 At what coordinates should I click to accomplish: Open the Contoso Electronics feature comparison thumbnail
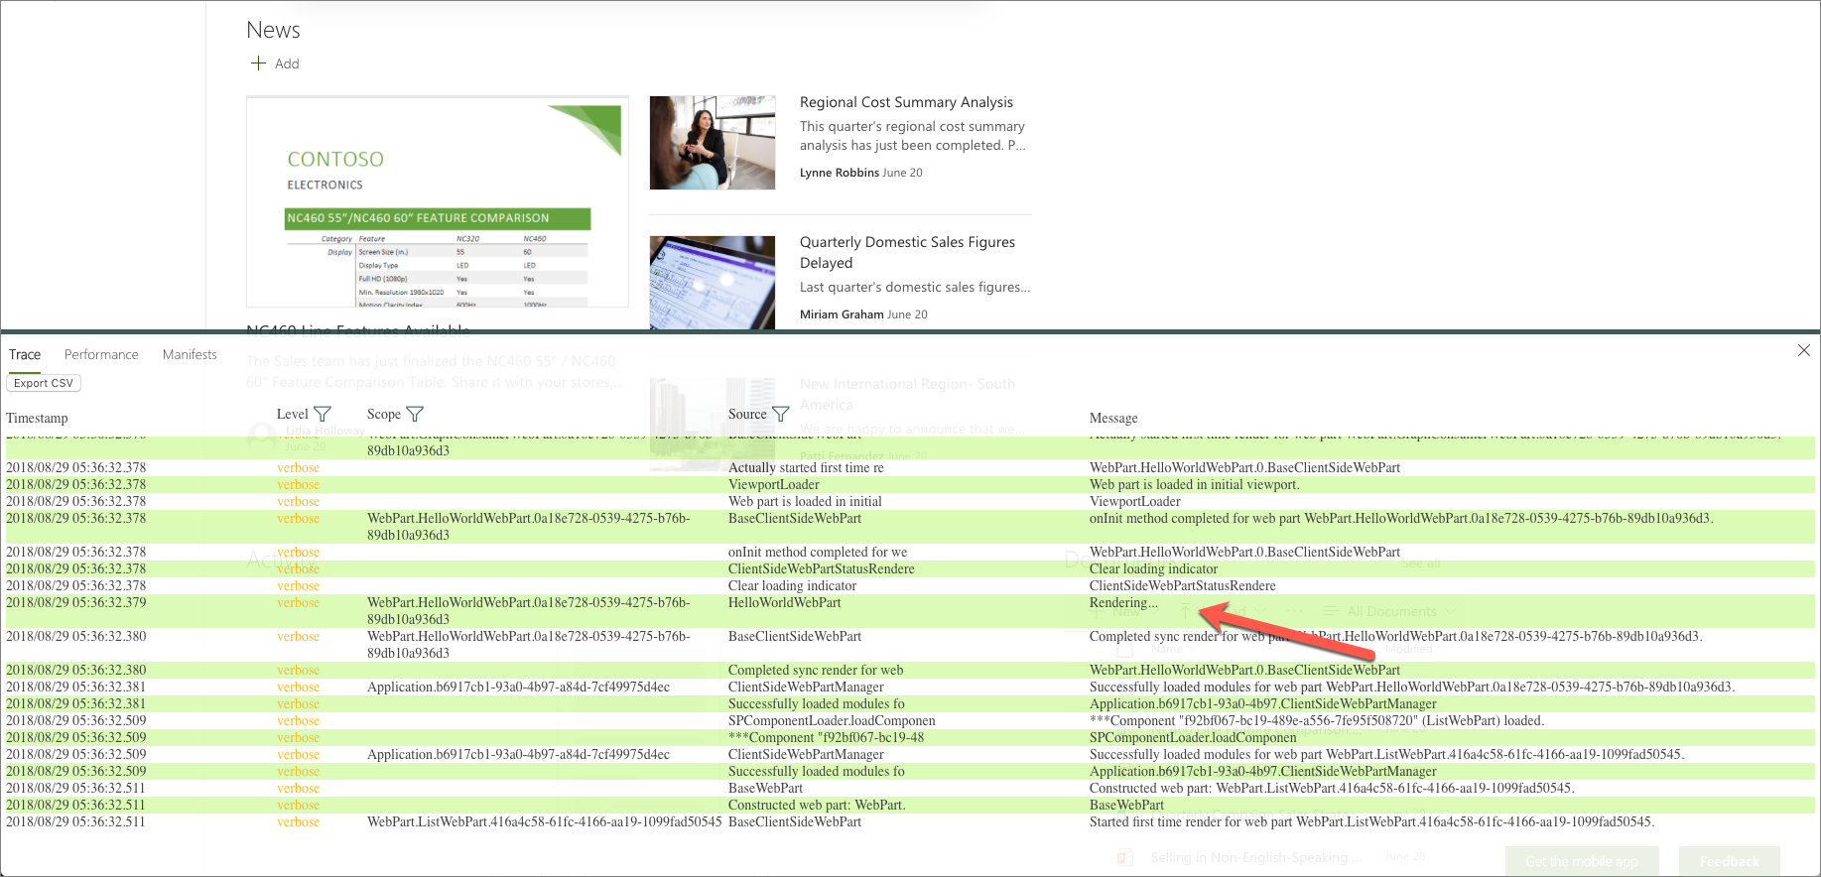pyautogui.click(x=438, y=201)
